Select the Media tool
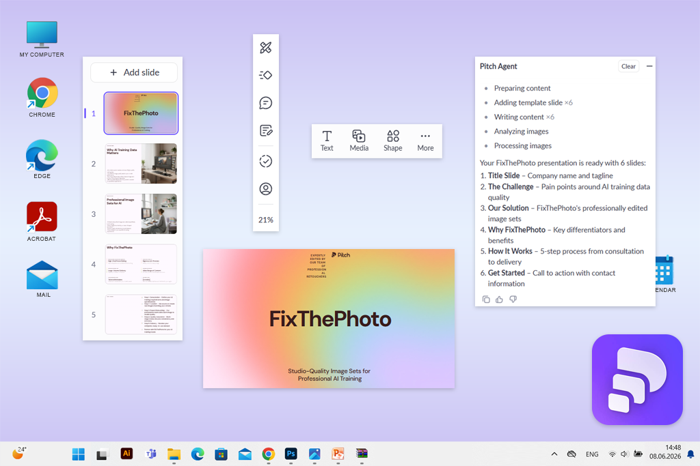Image resolution: width=700 pixels, height=466 pixels. [359, 141]
